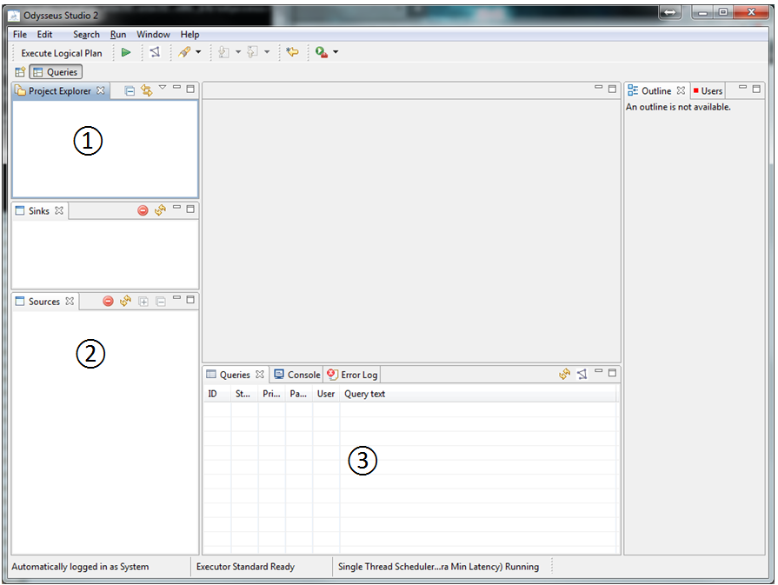Toggle Link with Editor in Project Explorer
This screenshot has width=778, height=585.
pyautogui.click(x=146, y=90)
